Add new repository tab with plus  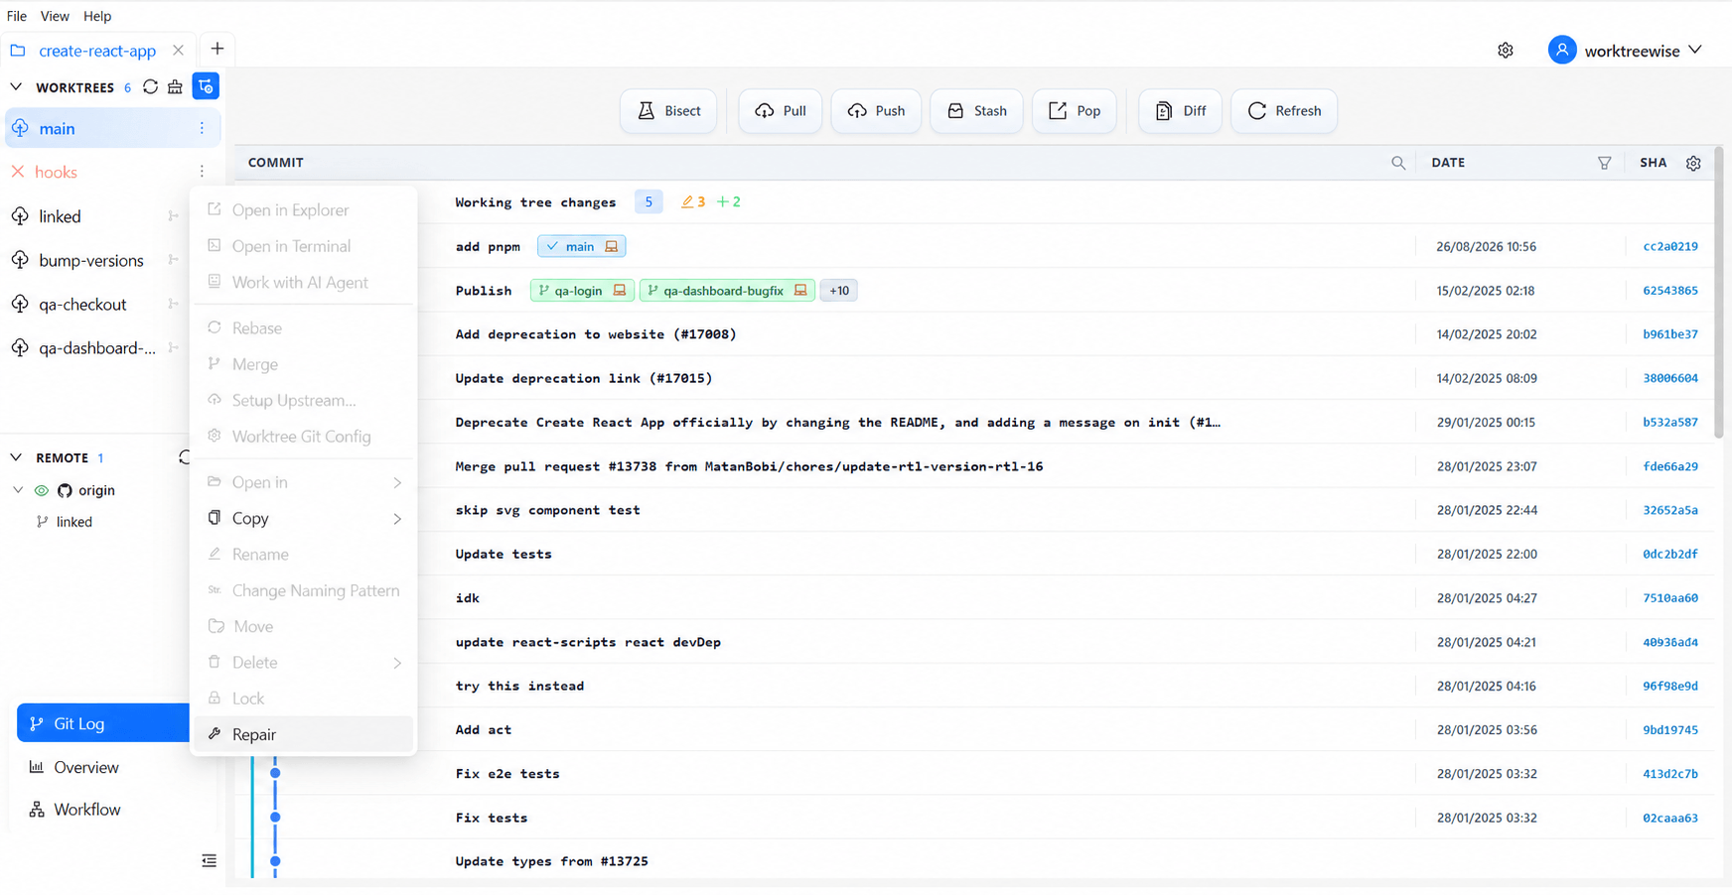pyautogui.click(x=217, y=49)
